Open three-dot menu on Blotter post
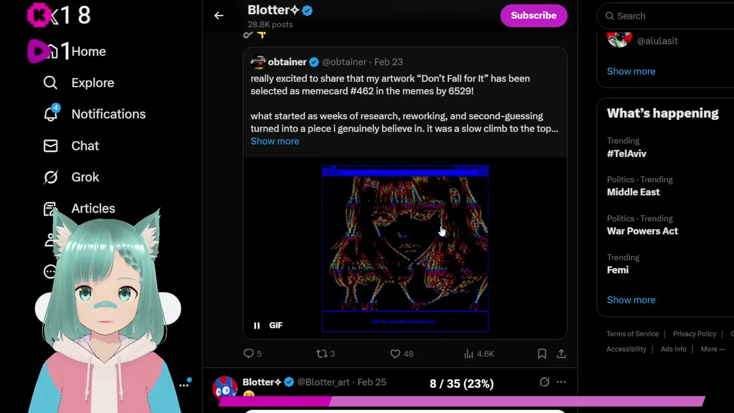 561,382
